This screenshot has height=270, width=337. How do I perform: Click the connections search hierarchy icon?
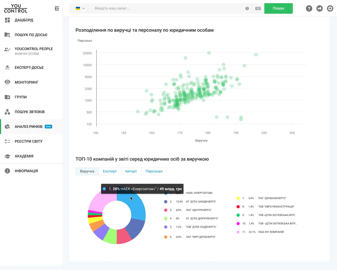(x=7, y=112)
